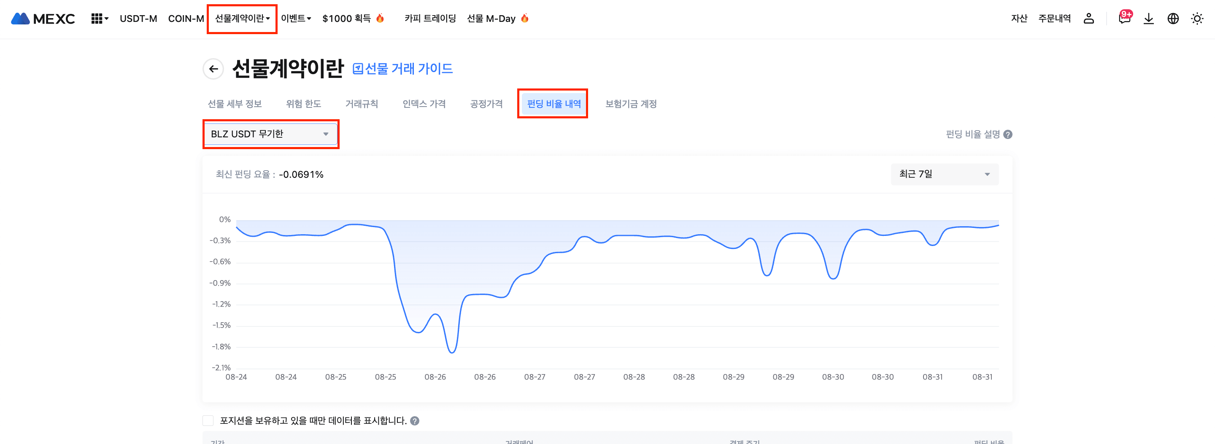Click the help icon beside positions checkbox
Viewport: 1215px width, 444px height.
click(415, 421)
